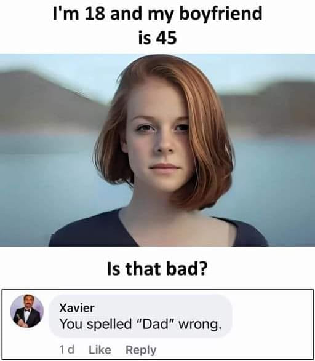
Task: Open the "1 d" comment timestamp
Action: pos(66,349)
